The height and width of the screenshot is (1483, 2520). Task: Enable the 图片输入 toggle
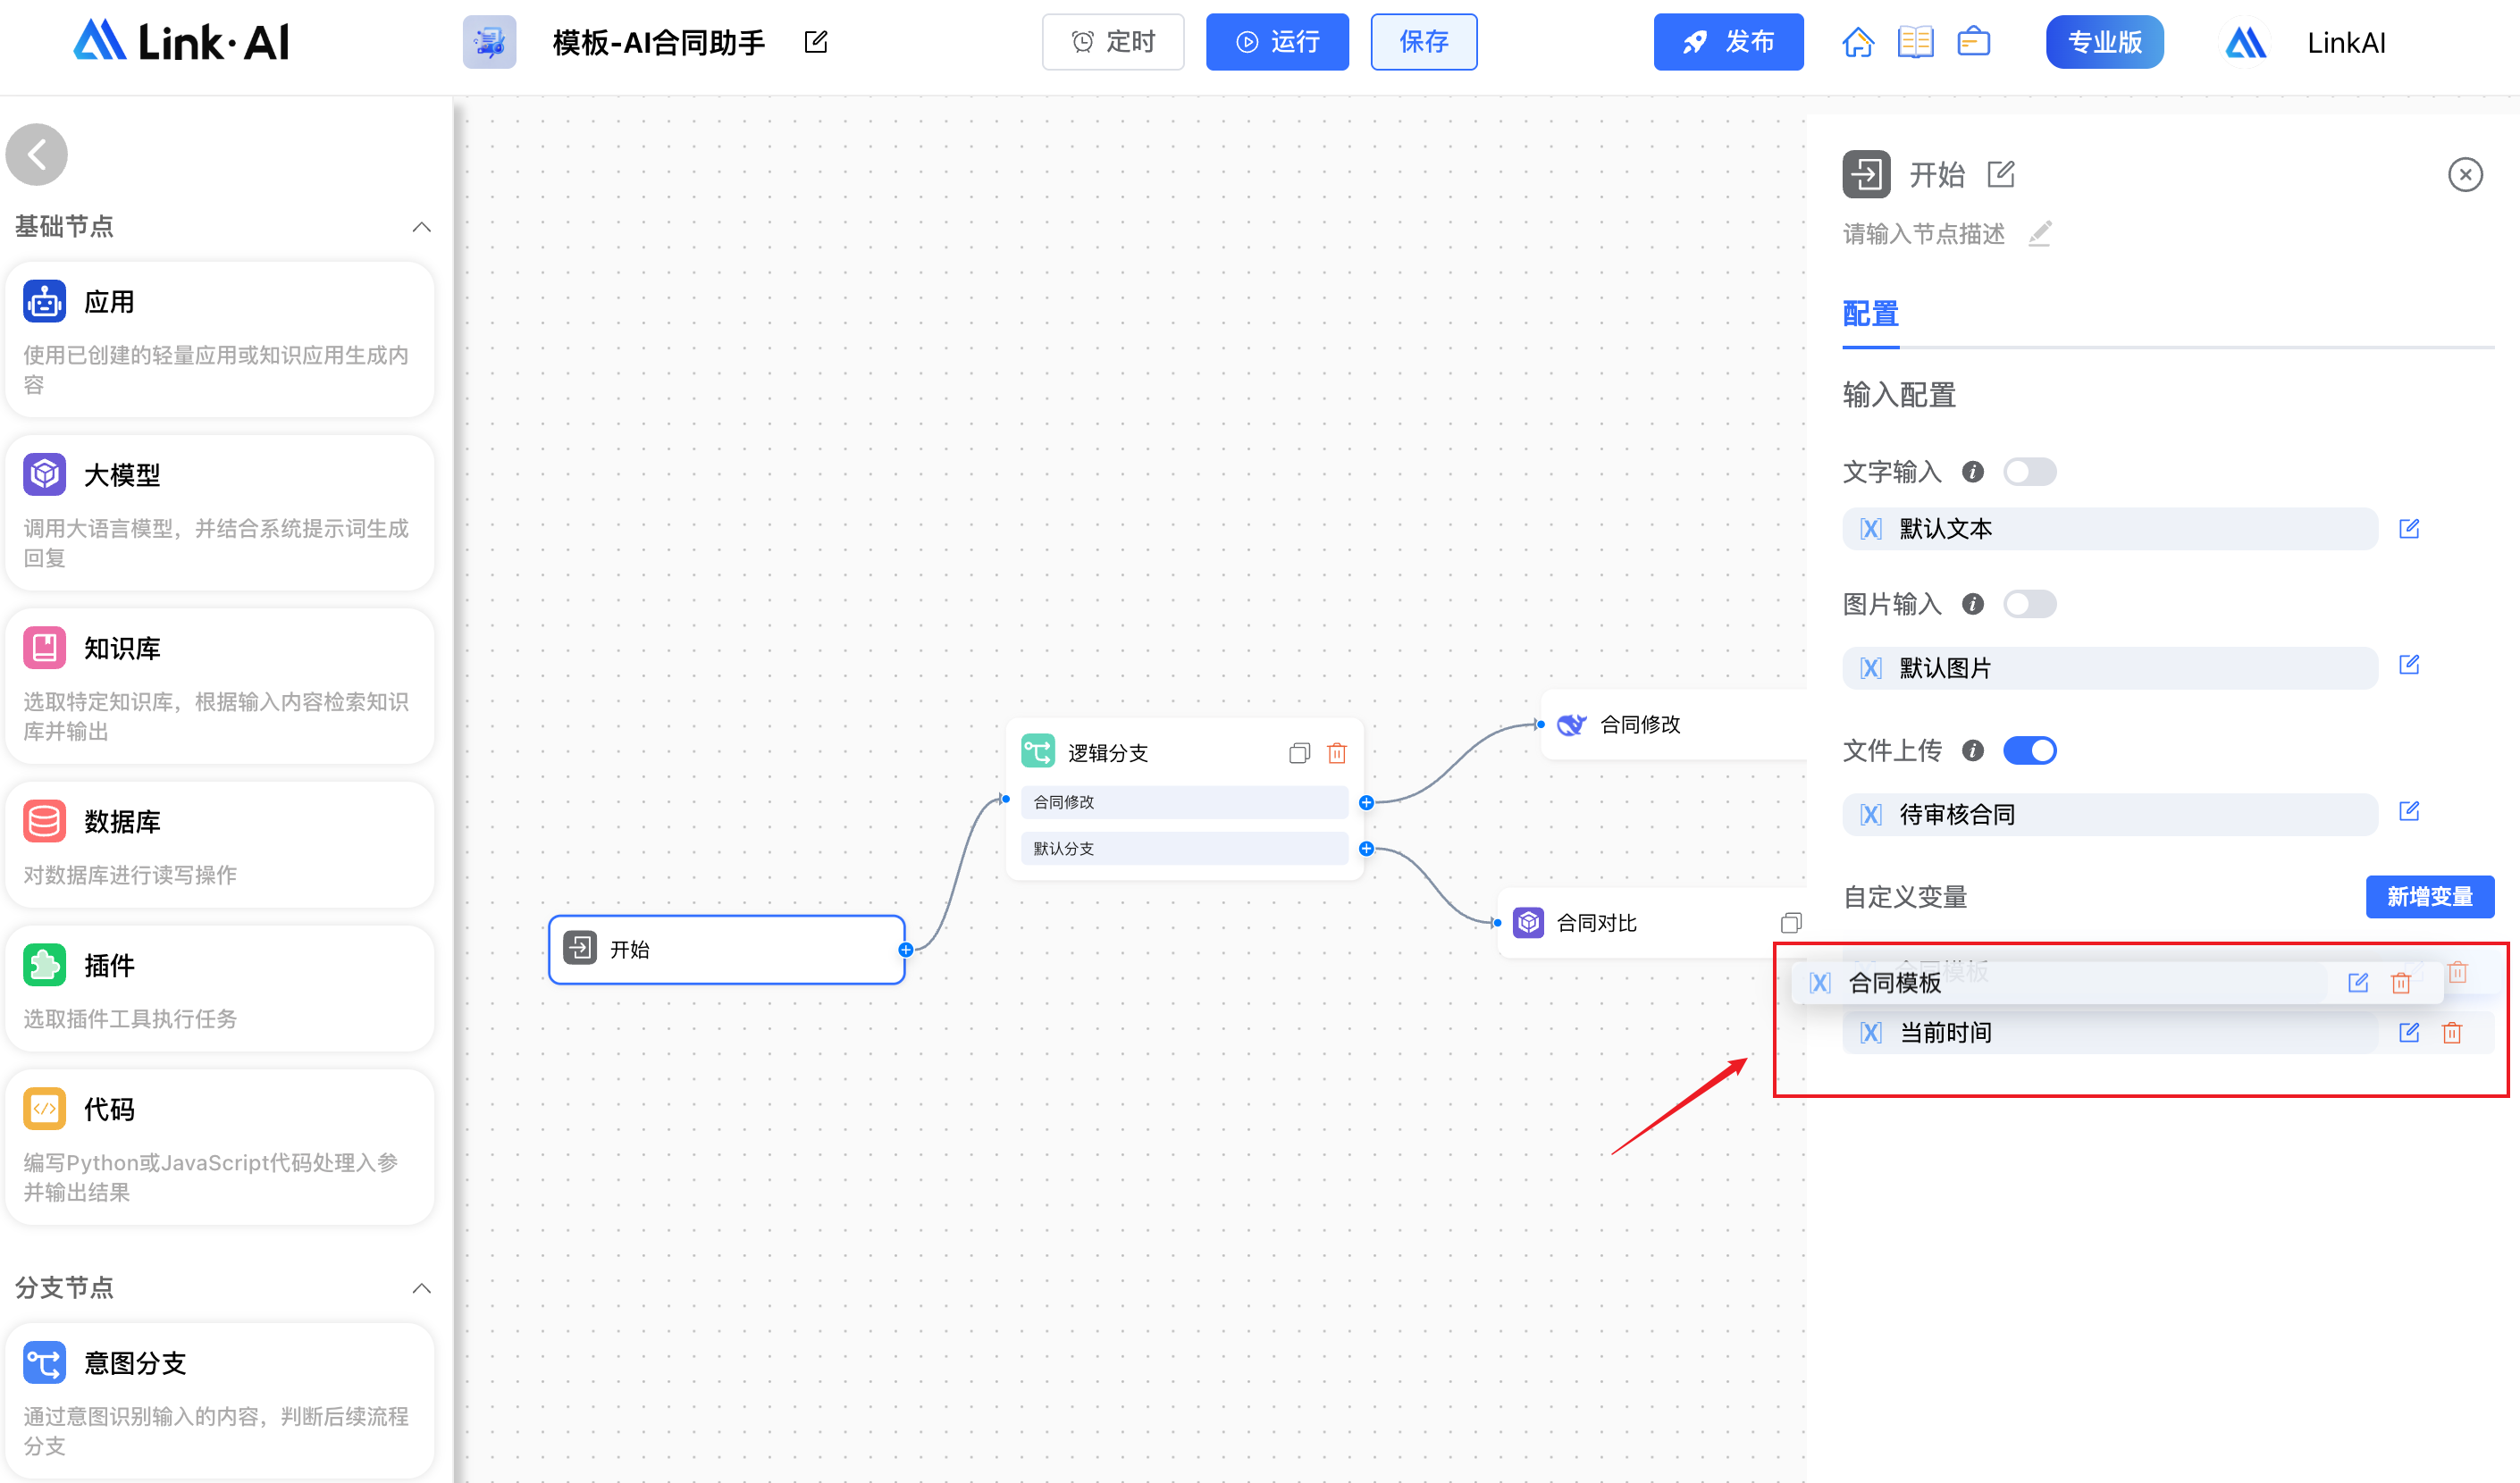click(2029, 604)
